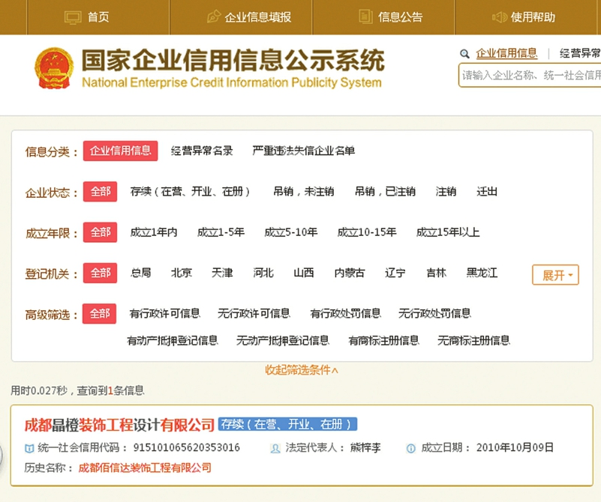Open the 企业信息填报 nav tab
The width and height of the screenshot is (601, 502).
coord(241,17)
